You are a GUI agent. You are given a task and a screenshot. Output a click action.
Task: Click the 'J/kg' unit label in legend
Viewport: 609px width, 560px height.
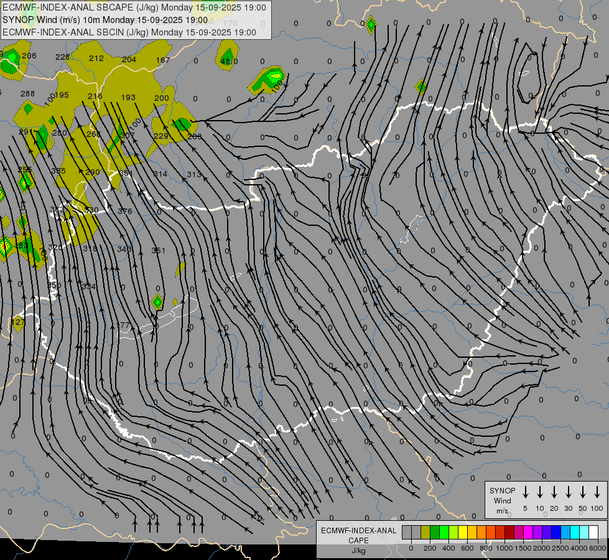tap(358, 551)
